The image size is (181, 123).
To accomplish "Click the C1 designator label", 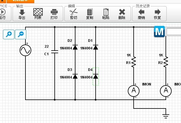I will click(46, 54).
